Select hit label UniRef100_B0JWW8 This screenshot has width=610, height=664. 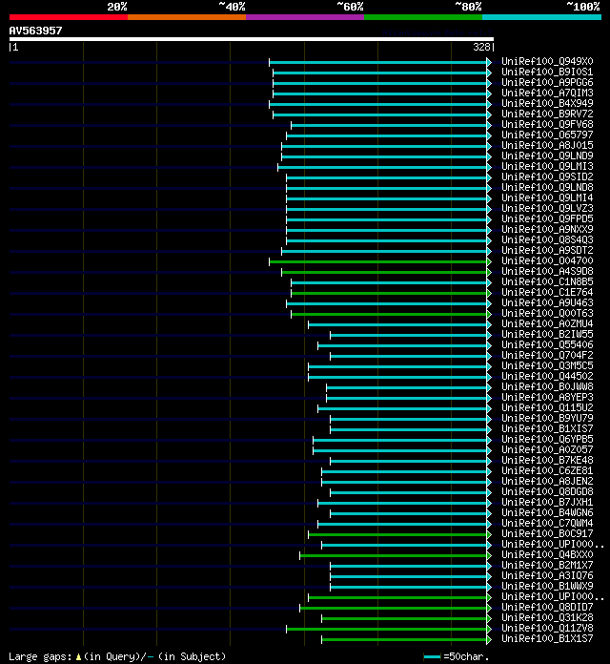coord(547,386)
